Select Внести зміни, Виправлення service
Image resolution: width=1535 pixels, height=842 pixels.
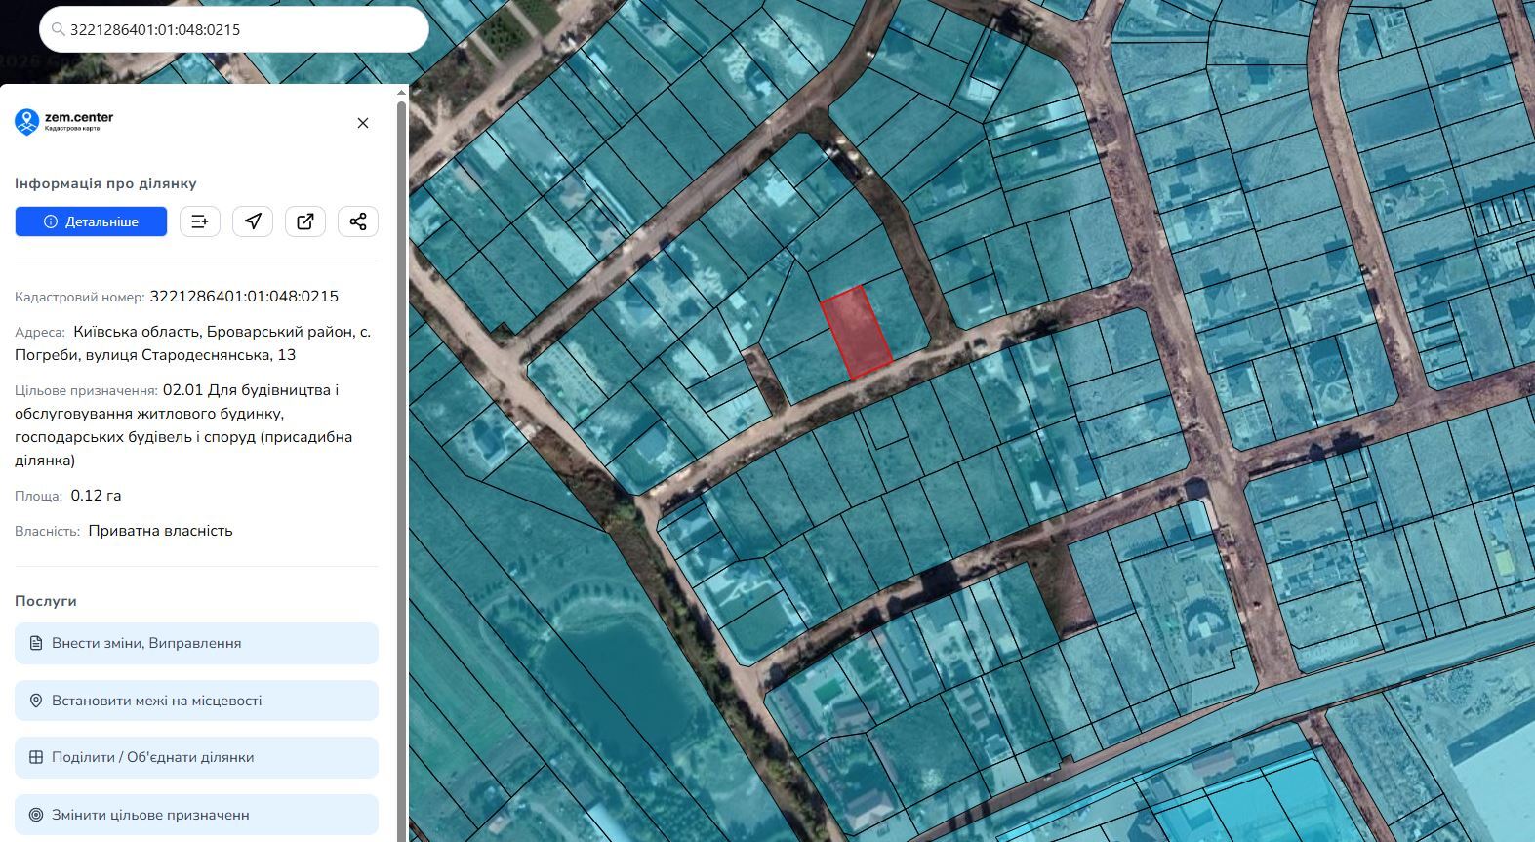[196, 643]
